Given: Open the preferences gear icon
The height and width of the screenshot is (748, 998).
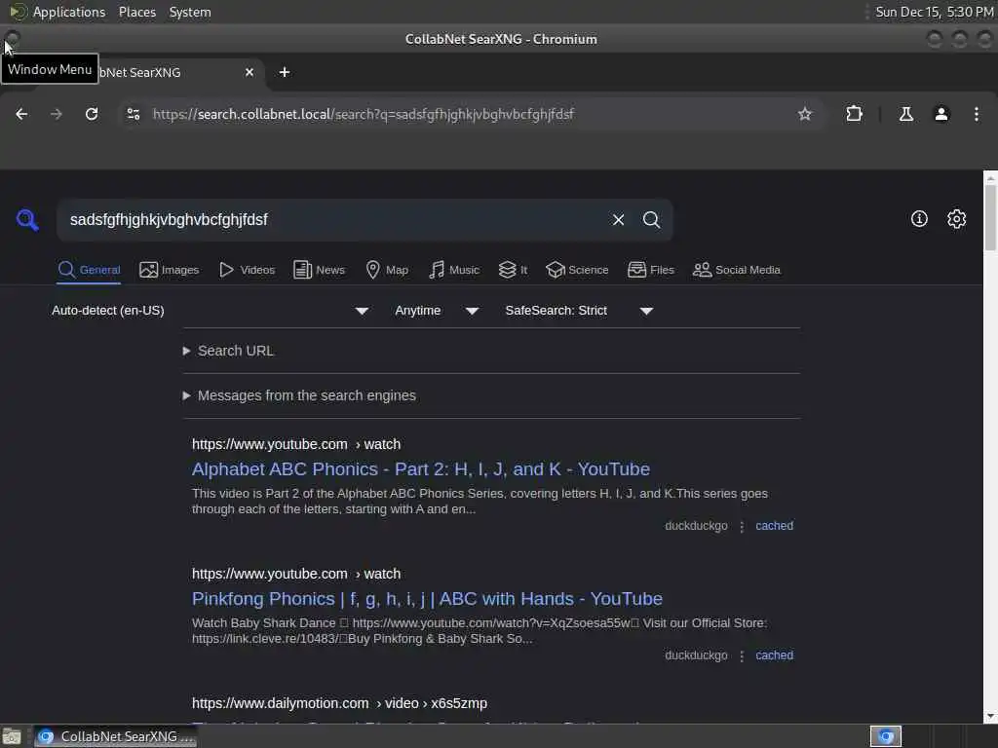Looking at the screenshot, I should click(957, 219).
